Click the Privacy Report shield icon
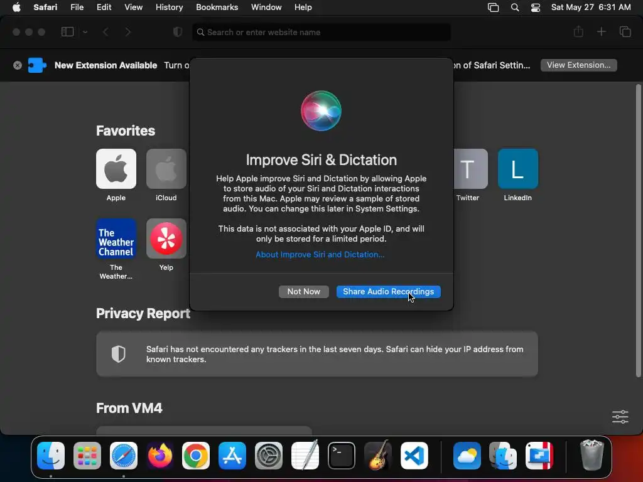The image size is (643, 482). click(119, 354)
